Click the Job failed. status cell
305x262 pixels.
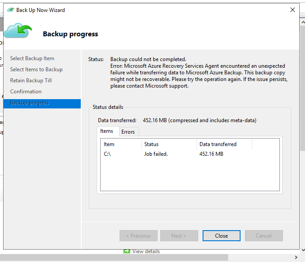[x=156, y=154]
